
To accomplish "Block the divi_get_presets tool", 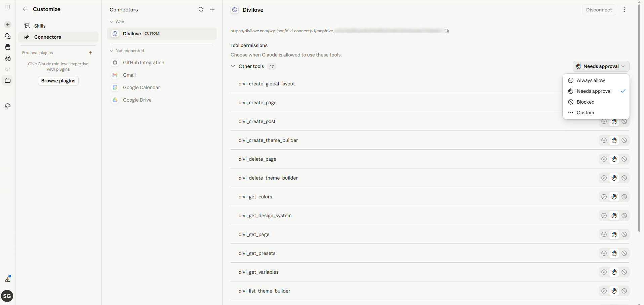I will [x=624, y=253].
